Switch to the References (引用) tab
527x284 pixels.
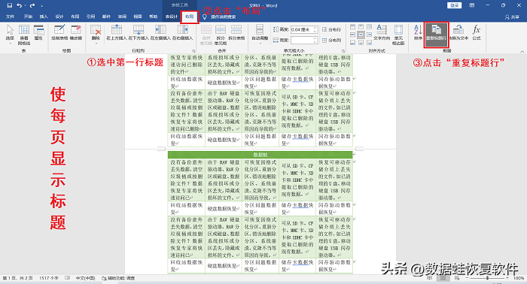[91, 17]
